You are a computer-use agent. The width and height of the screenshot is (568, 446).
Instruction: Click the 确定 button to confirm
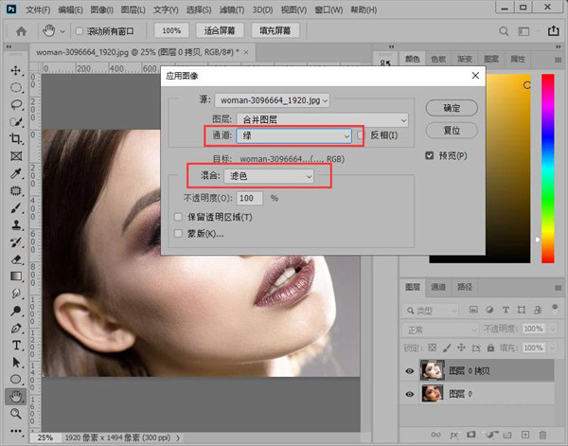[452, 108]
